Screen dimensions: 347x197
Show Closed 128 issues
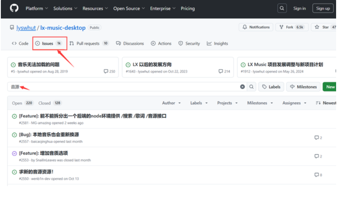(50, 103)
